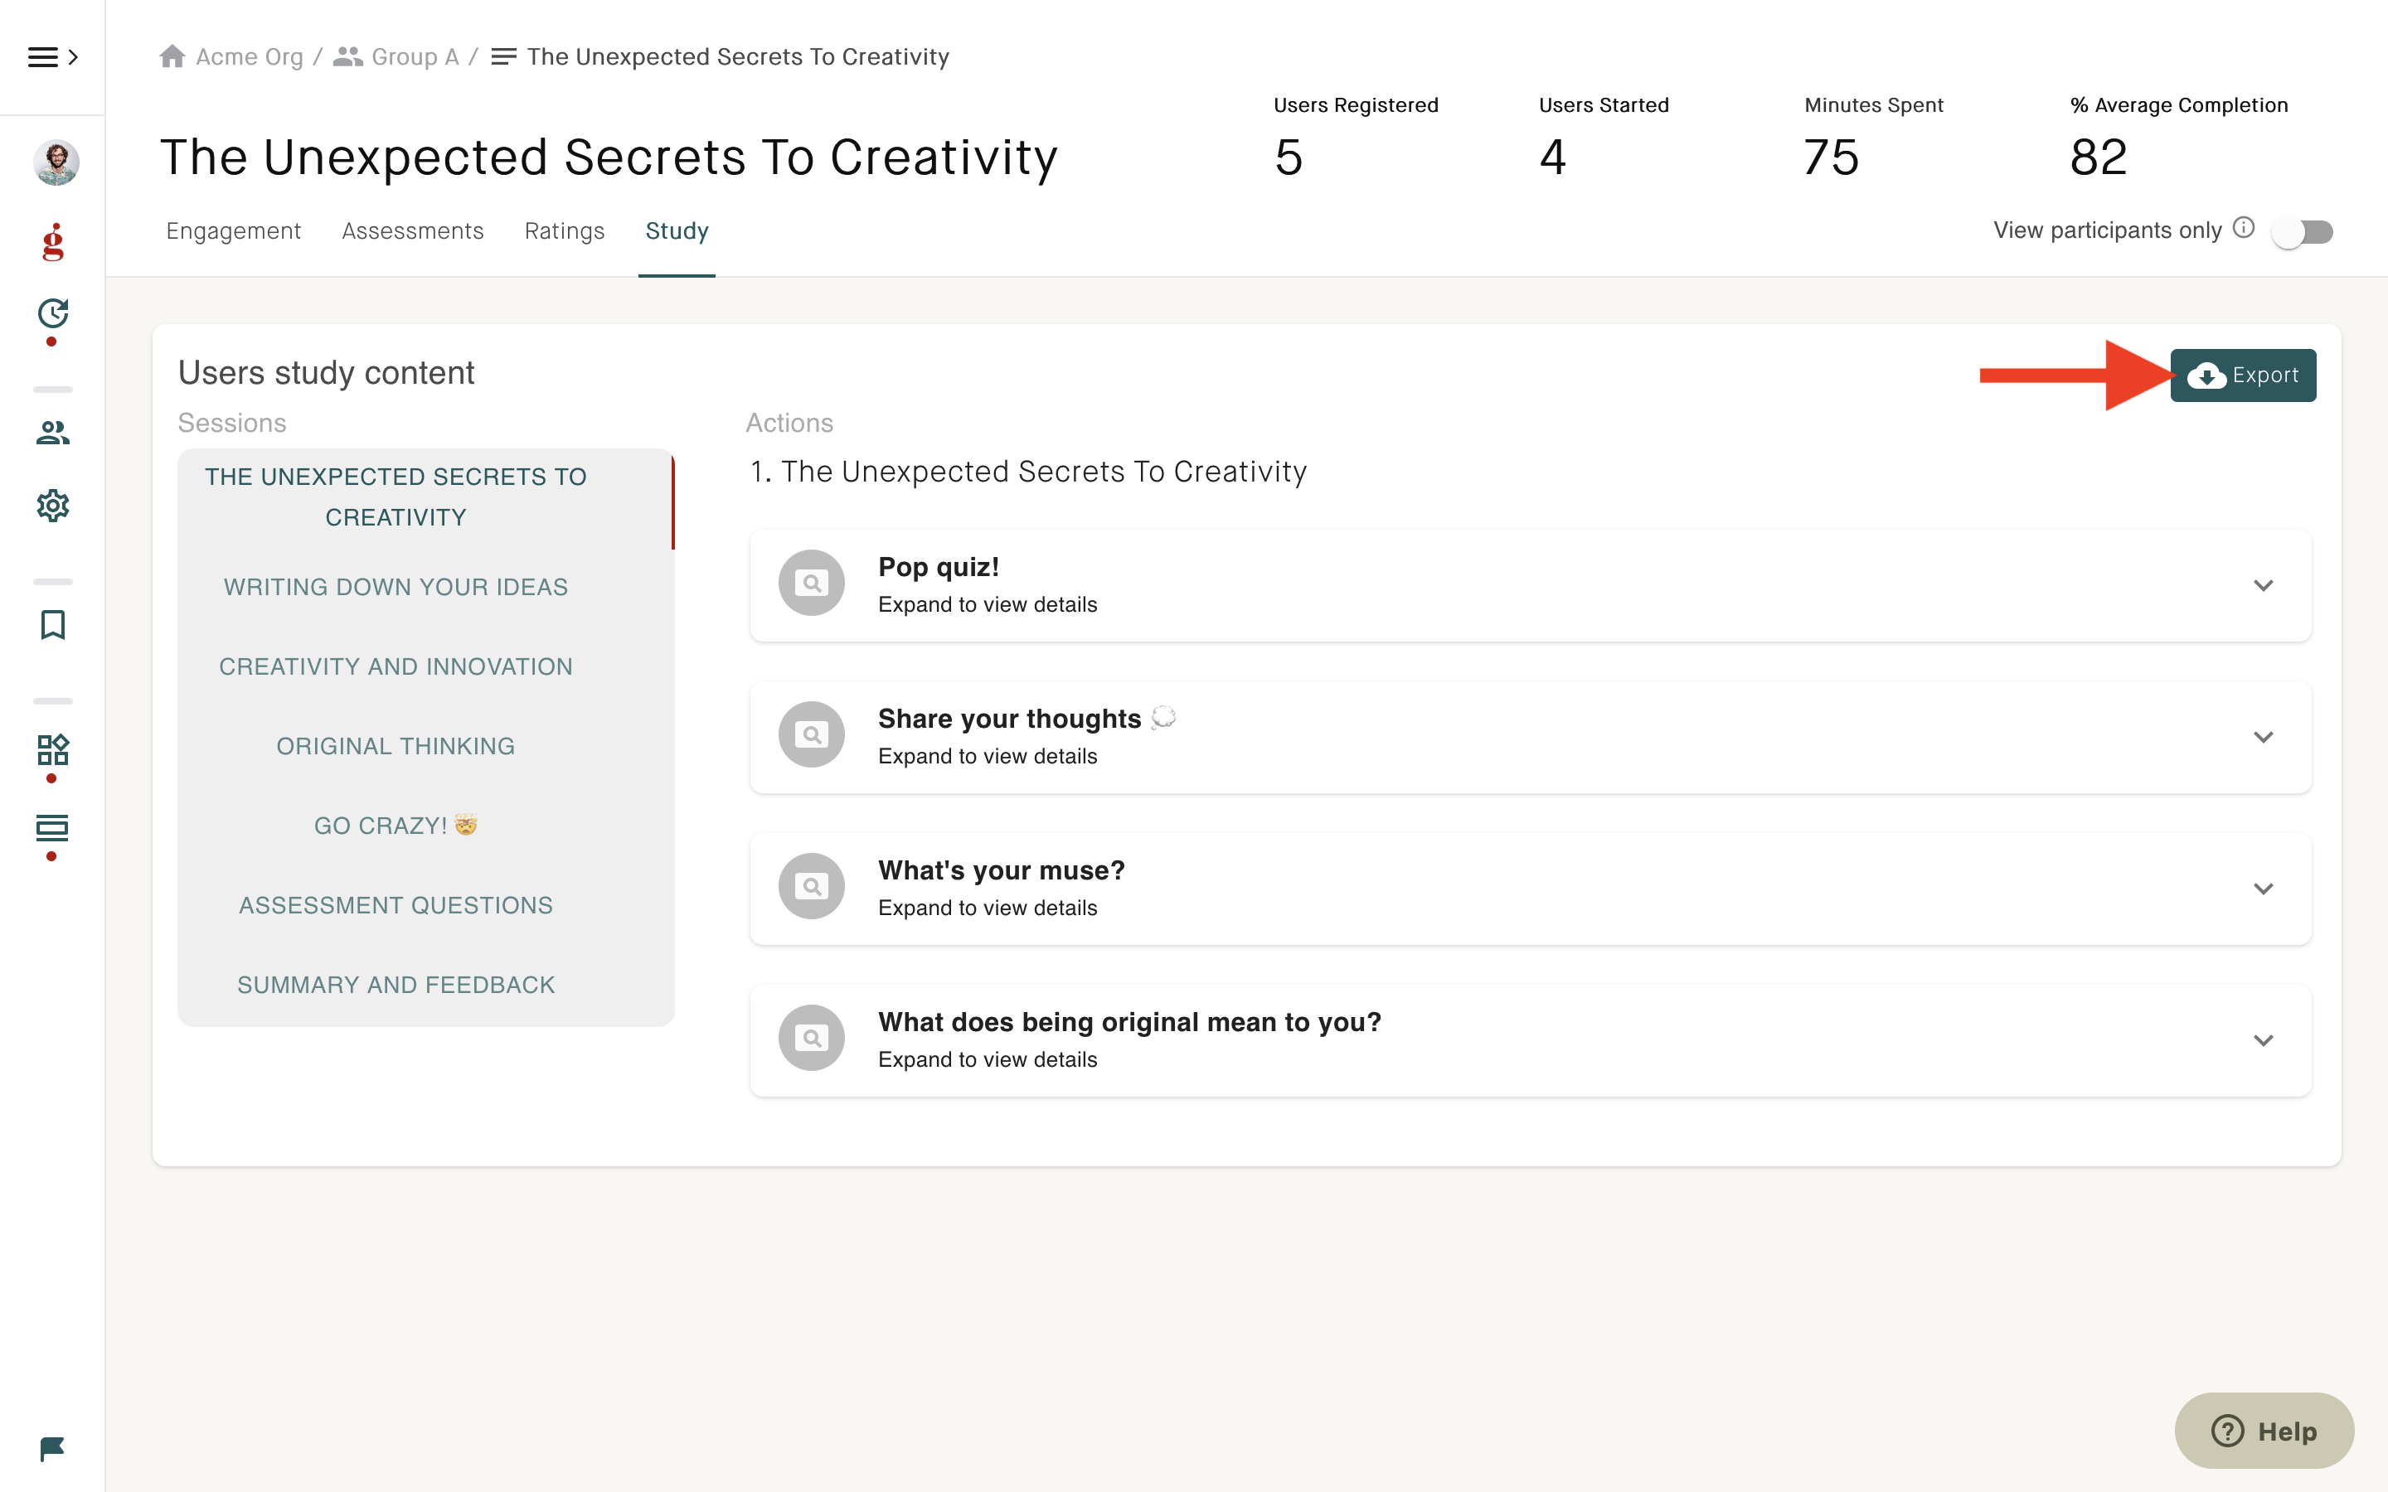
Task: Open the clock history icon in sidebar
Action: pos(53,314)
